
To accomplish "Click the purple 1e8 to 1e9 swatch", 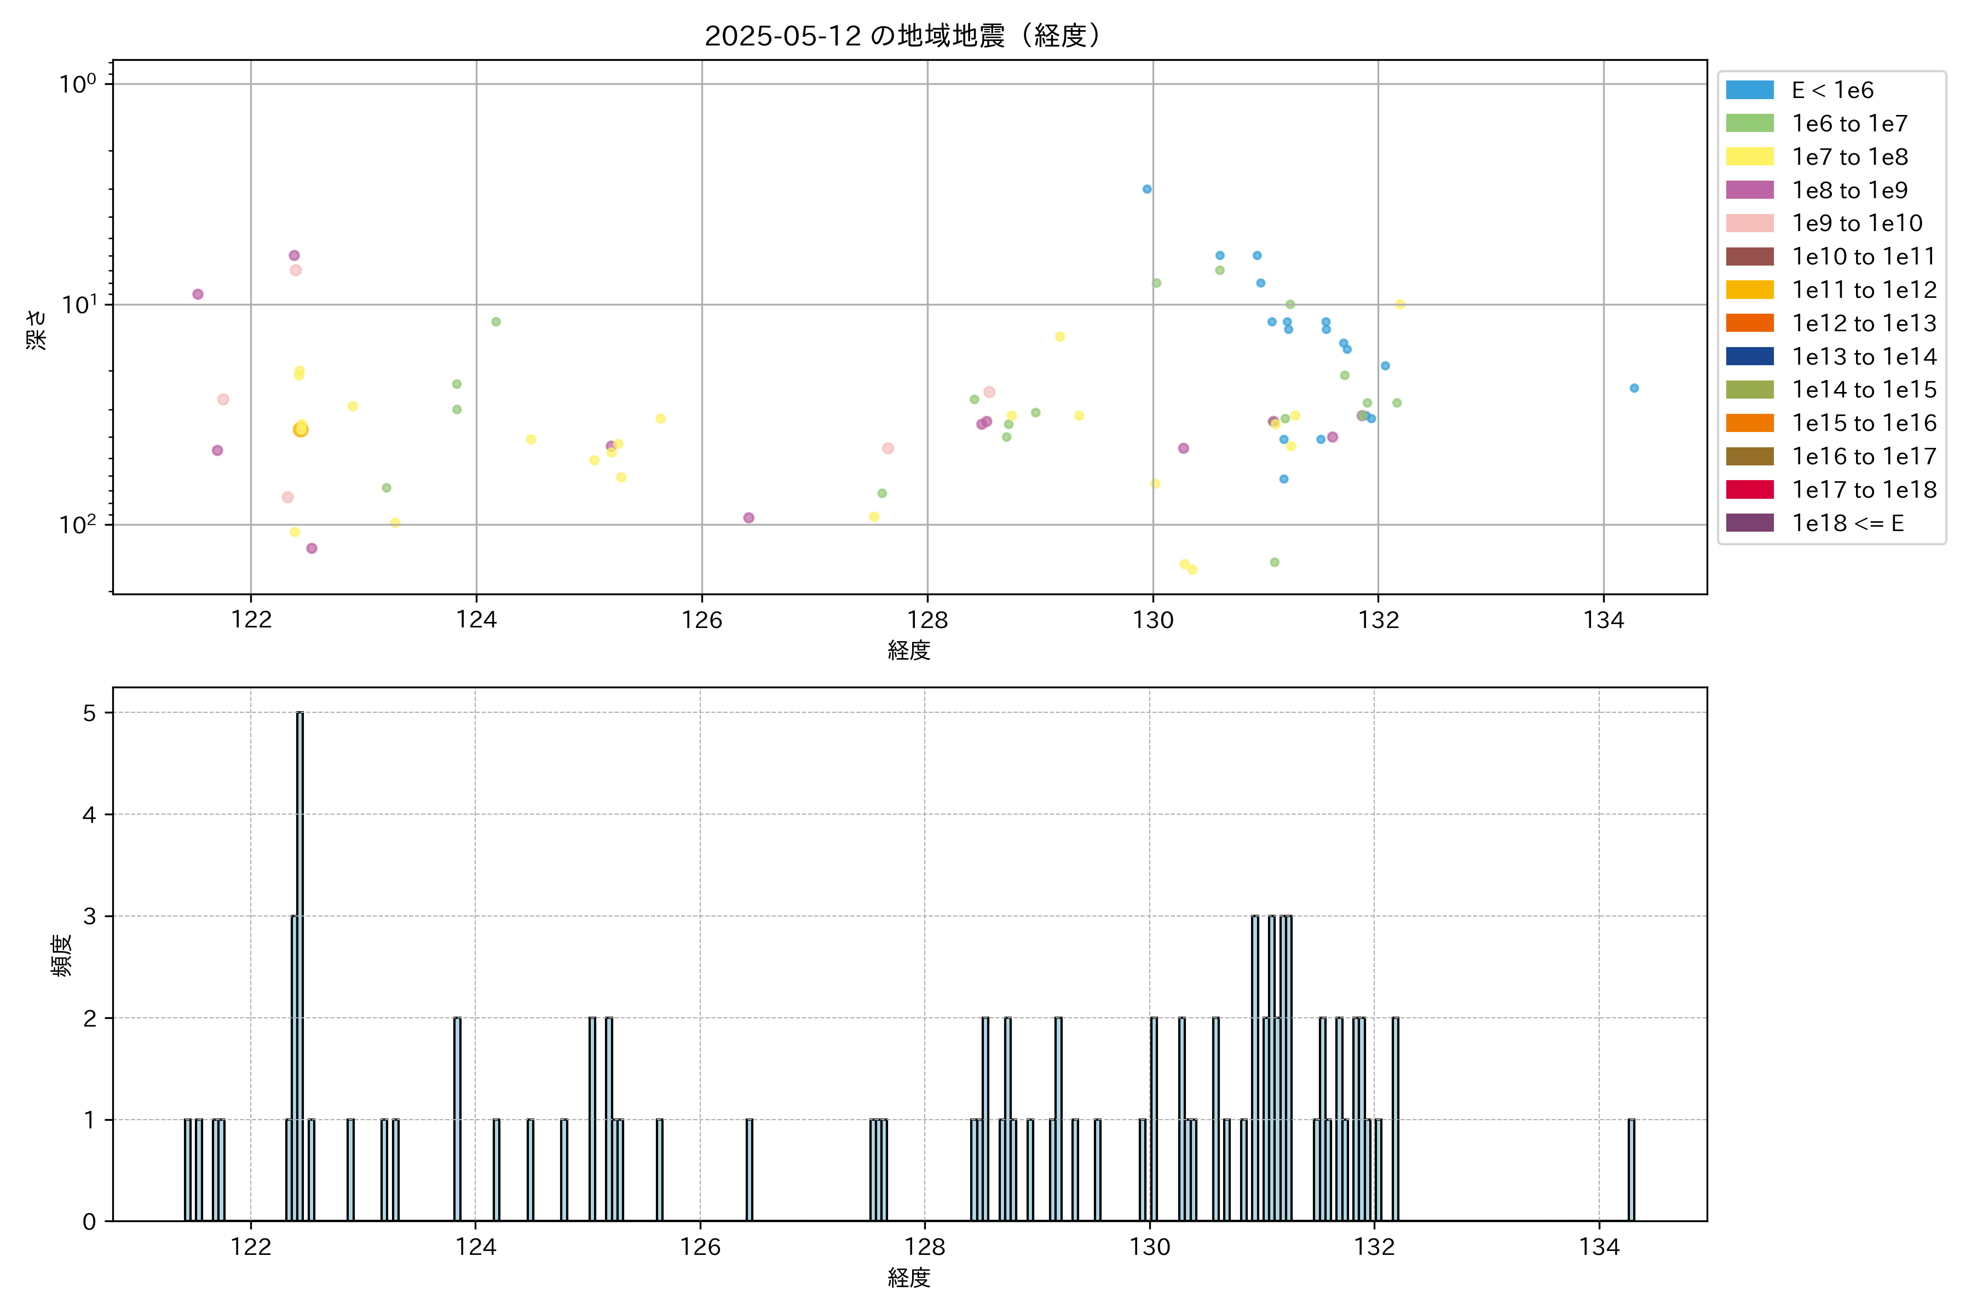I will coord(1749,190).
